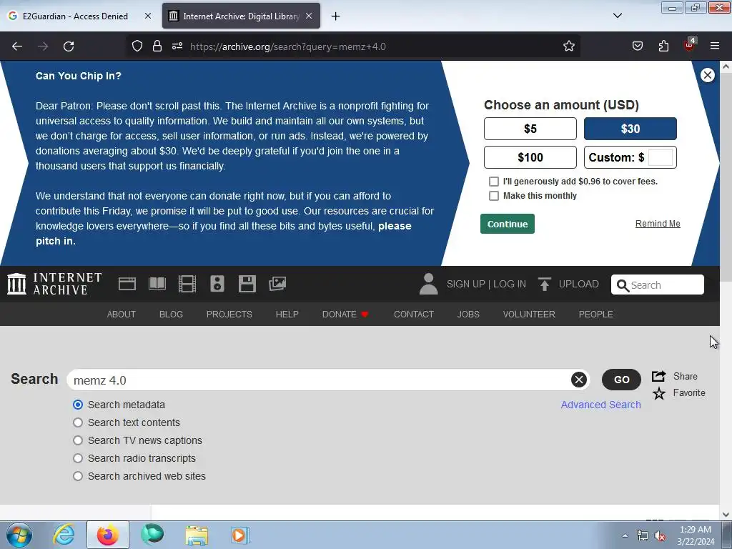
Task: Open the video film strip icon
Action: (x=187, y=284)
